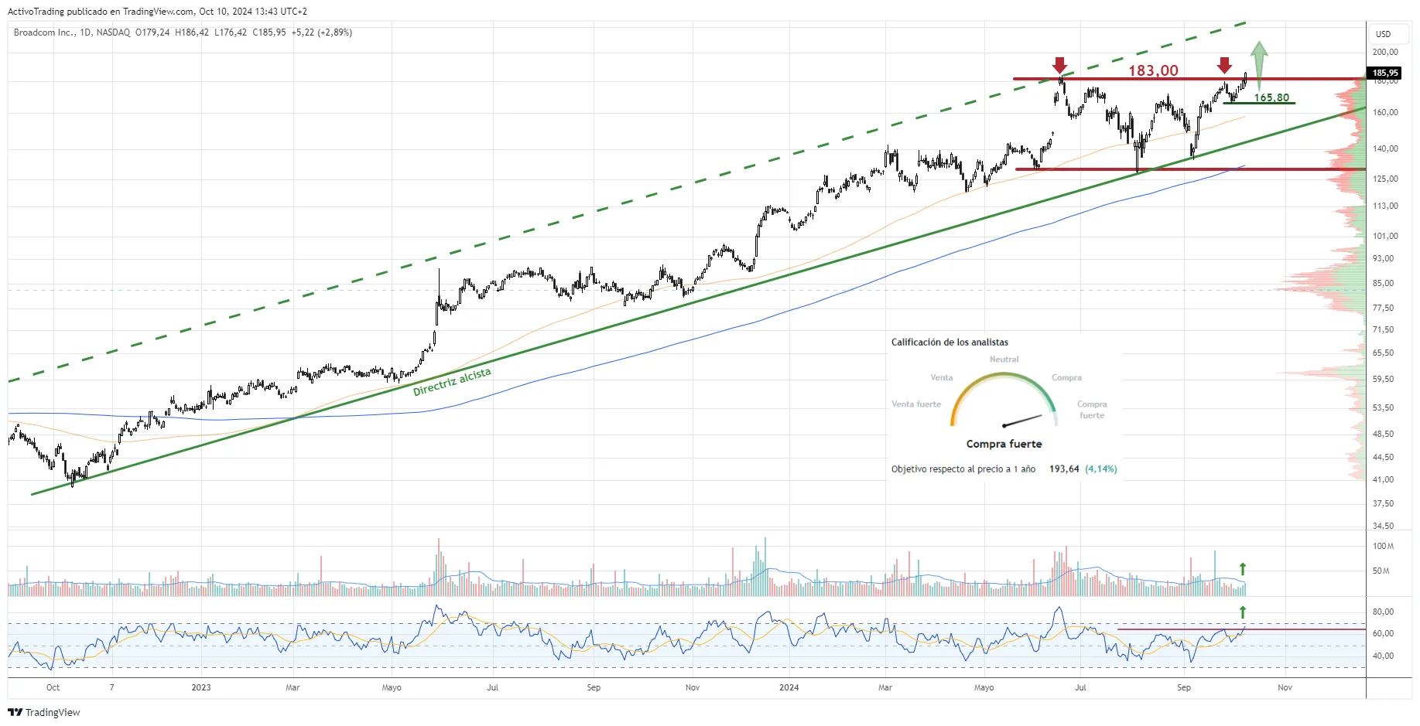This screenshot has height=726, width=1420.
Task: Click the 113,00 price axis label
Action: tap(1385, 206)
